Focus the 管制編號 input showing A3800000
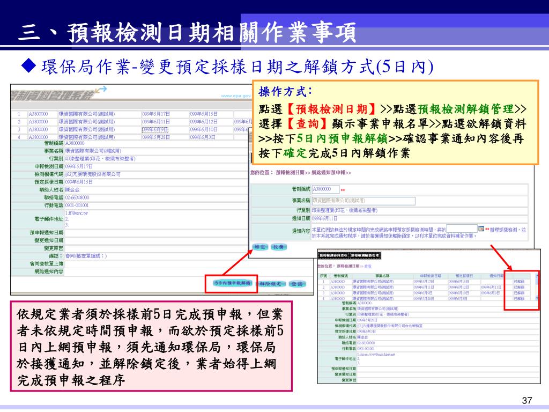The image size is (549, 412). pos(325,189)
